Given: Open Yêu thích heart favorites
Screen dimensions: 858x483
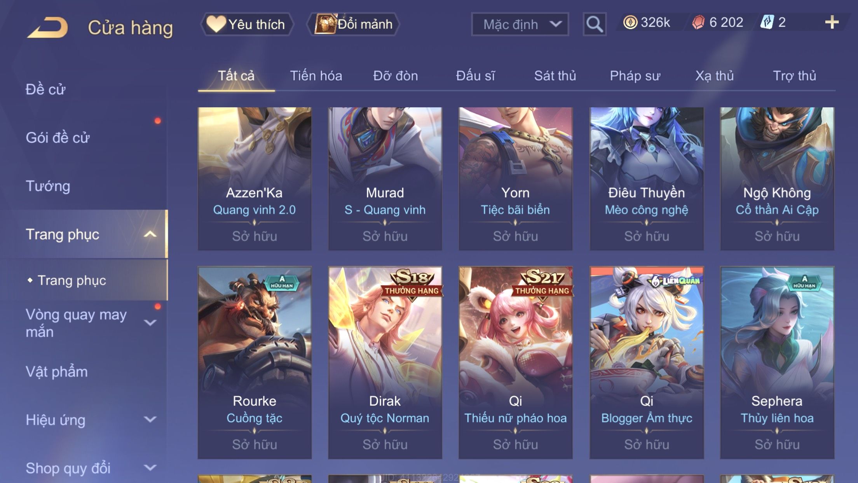Looking at the screenshot, I should tap(246, 24).
